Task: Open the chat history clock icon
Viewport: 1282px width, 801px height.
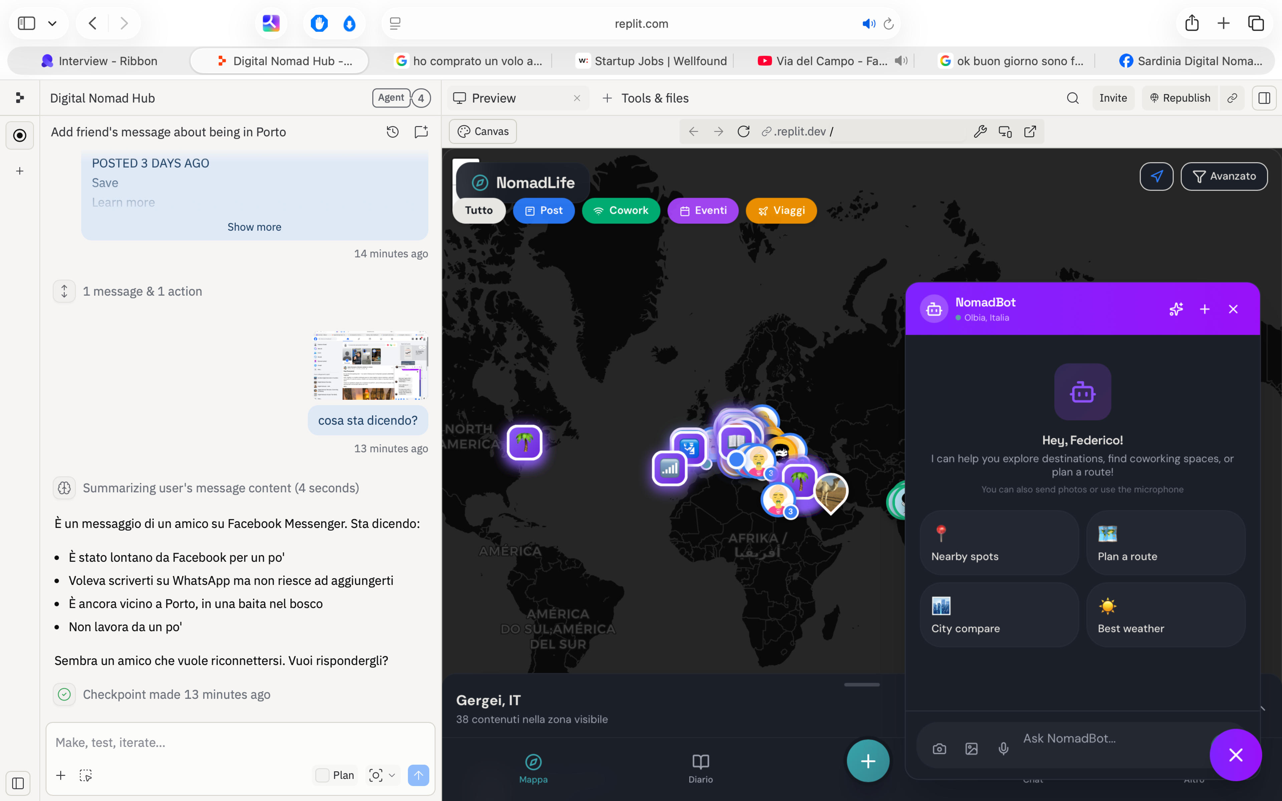Action: point(393,132)
